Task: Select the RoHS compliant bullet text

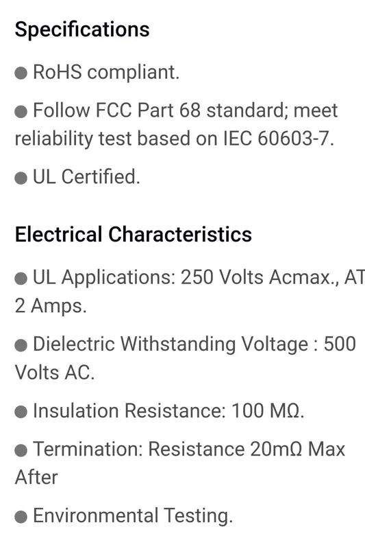Action: (x=106, y=73)
